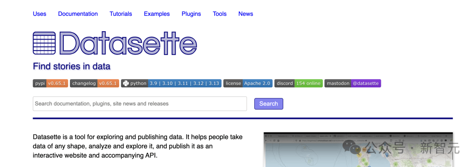Click the Datasette table grid logo icon
This screenshot has width=475, height=167.
(x=44, y=43)
